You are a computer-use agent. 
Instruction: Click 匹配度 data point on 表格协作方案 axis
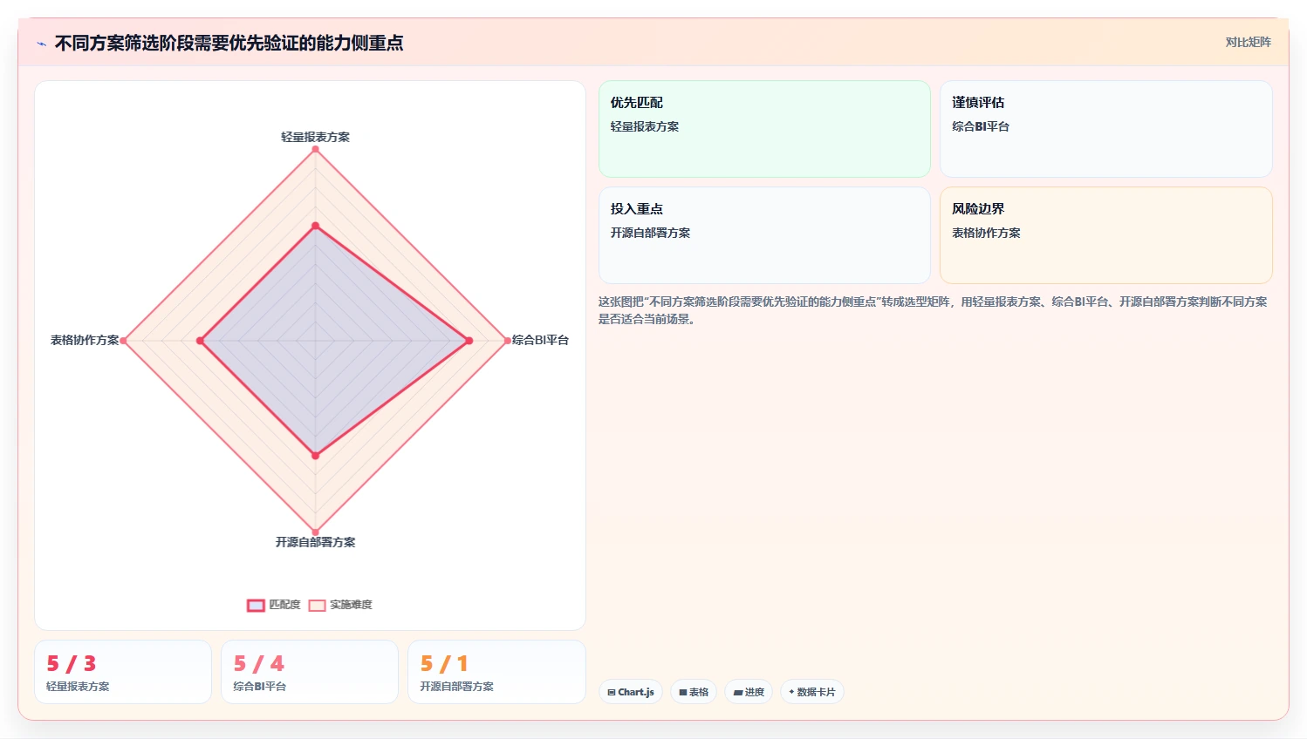pos(201,341)
